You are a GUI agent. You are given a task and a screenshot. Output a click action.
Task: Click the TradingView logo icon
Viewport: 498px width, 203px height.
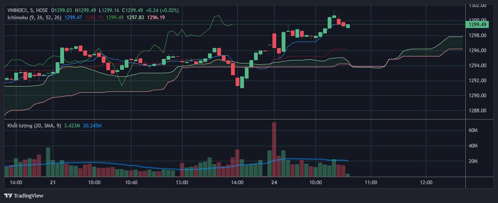click(8, 195)
